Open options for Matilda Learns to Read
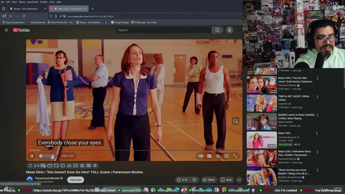Screen dimensions: 345x194 click(318, 115)
